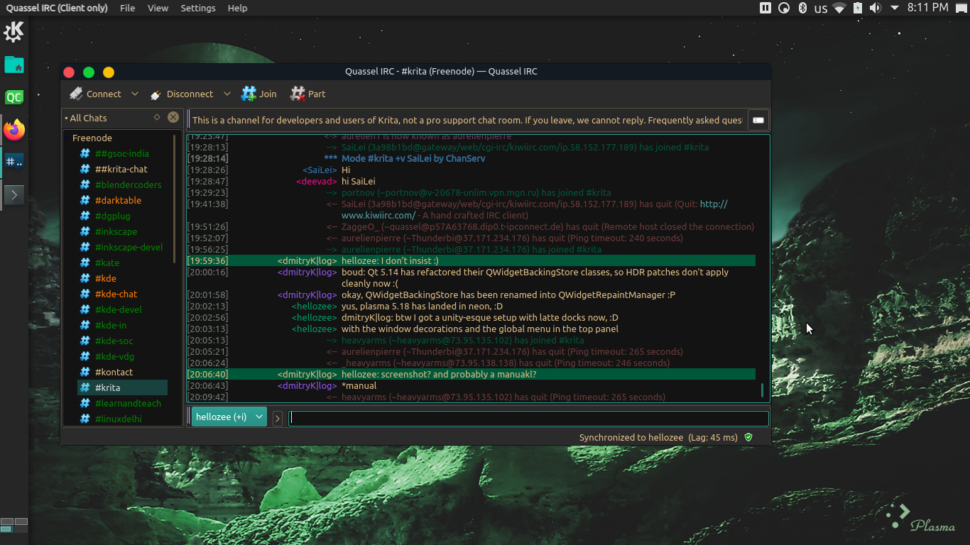
Task: Open the KDE application launcher
Action: 14,31
